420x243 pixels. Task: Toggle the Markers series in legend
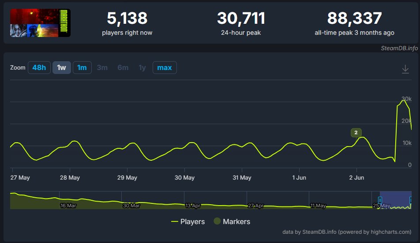click(x=232, y=221)
